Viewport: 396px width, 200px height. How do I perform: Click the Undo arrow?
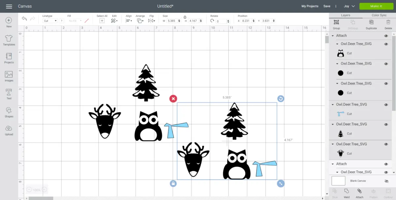click(x=24, y=19)
